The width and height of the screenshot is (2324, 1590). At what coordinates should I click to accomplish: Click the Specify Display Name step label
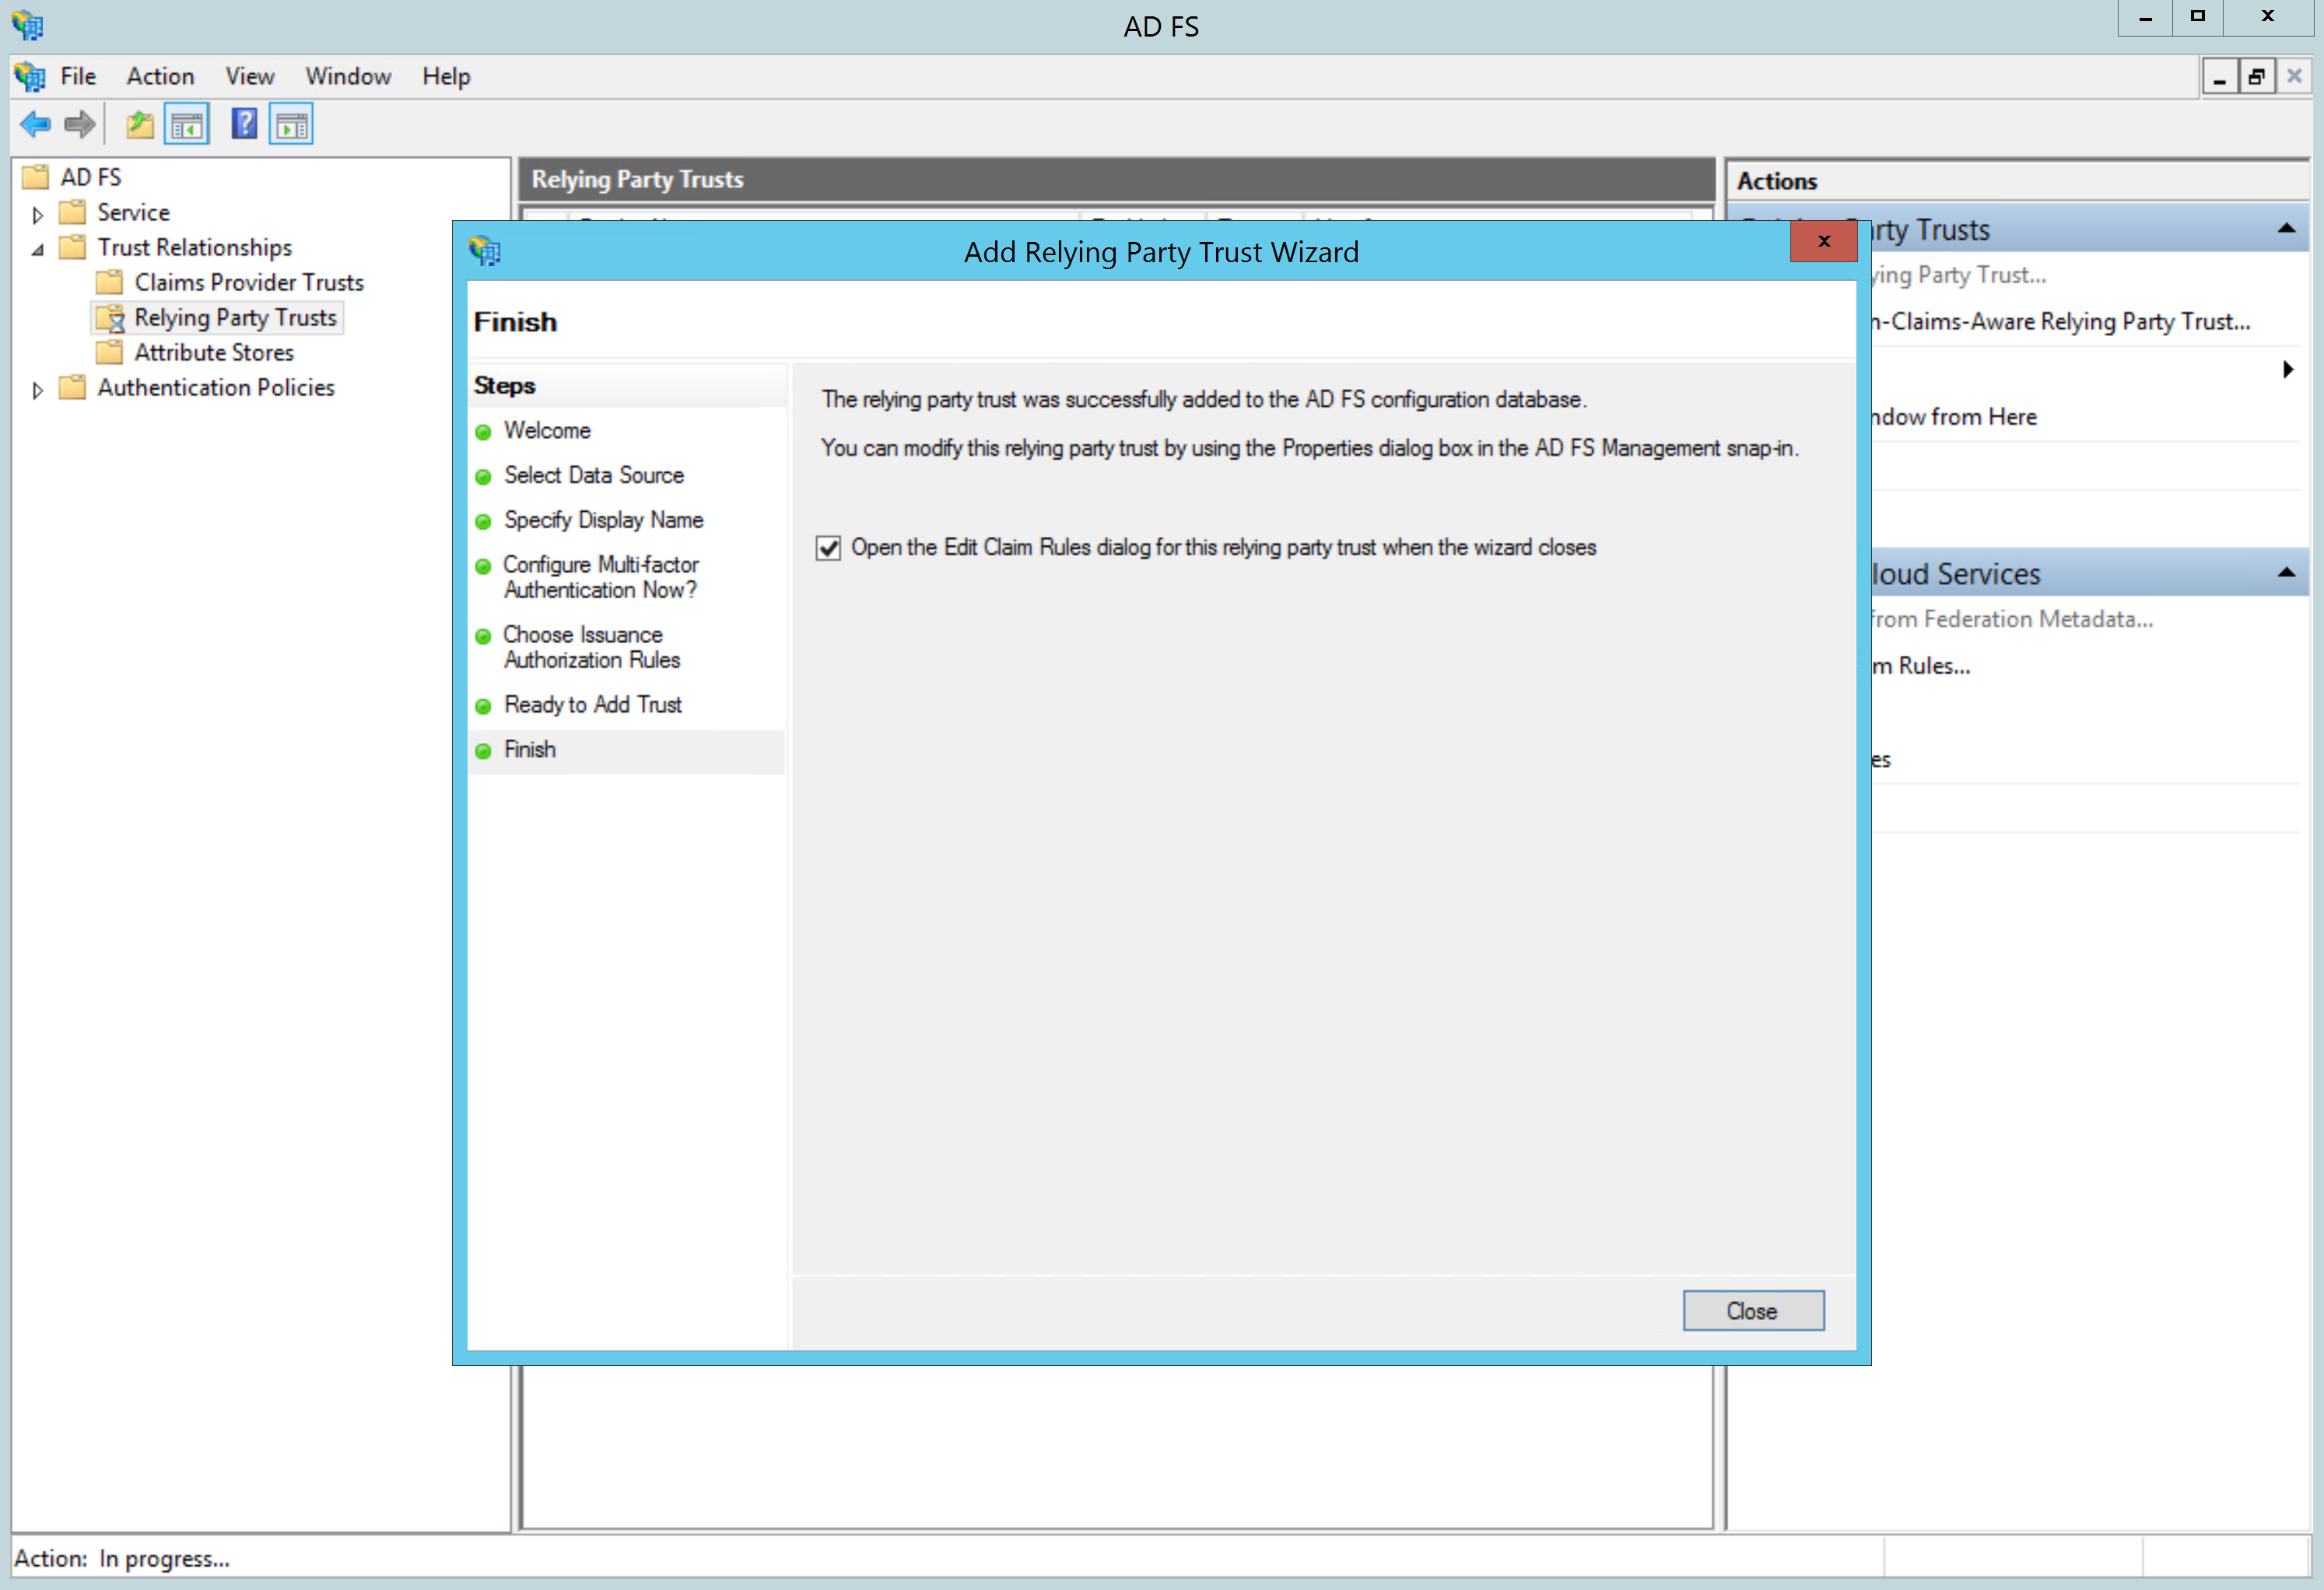pyautogui.click(x=604, y=520)
